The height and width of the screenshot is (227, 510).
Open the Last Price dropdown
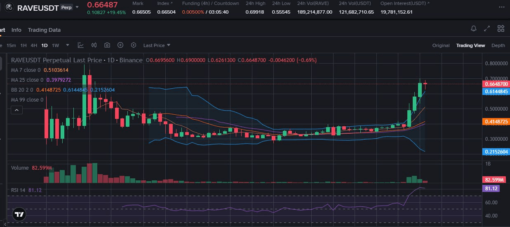157,45
